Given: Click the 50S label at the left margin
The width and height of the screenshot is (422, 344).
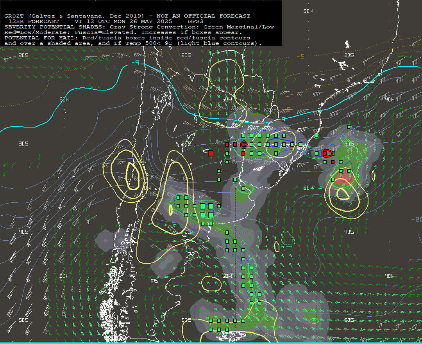Looking at the screenshot, I should [24, 320].
